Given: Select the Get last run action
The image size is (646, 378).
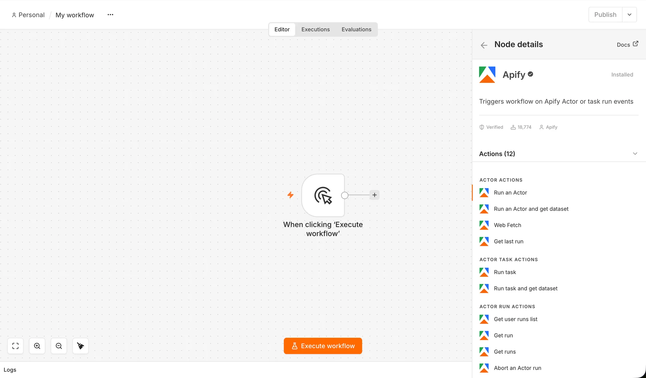Looking at the screenshot, I should [x=559, y=241].
